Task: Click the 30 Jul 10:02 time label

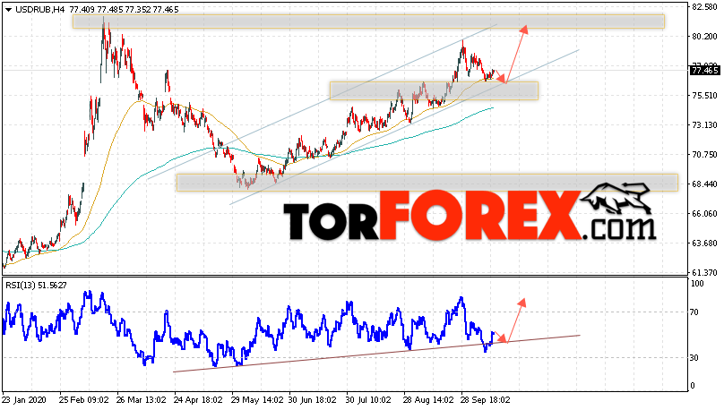Action: click(368, 400)
